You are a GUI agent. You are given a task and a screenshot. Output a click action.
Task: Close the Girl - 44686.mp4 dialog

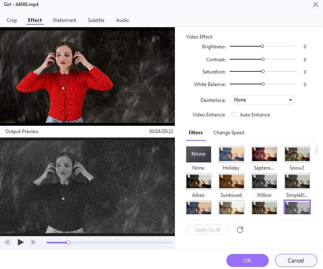coord(315,5)
